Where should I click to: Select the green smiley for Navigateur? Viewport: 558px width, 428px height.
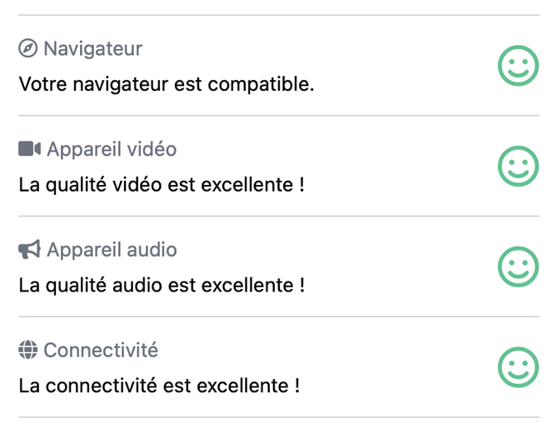pyautogui.click(x=518, y=66)
